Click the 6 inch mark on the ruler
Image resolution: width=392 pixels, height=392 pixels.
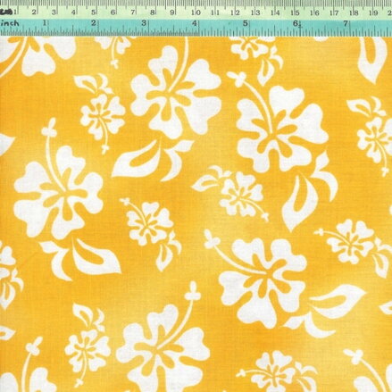(296, 23)
